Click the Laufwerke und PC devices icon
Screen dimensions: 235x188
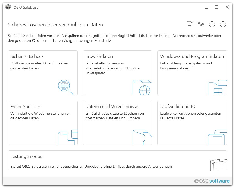coord(217,137)
